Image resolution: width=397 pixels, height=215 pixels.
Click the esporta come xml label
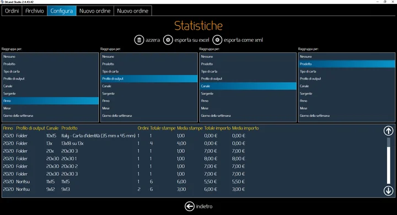click(x=243, y=40)
